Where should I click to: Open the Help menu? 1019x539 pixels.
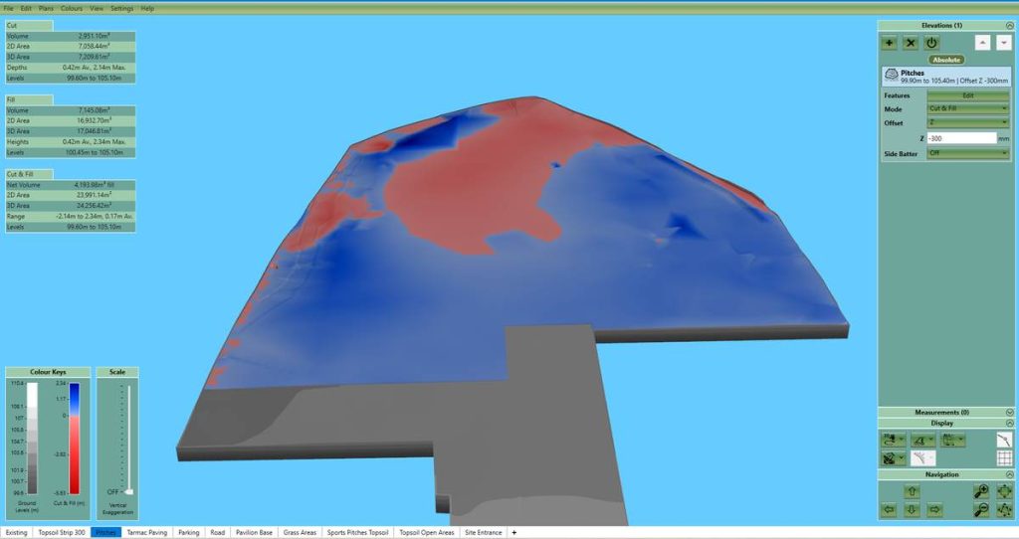click(x=147, y=8)
